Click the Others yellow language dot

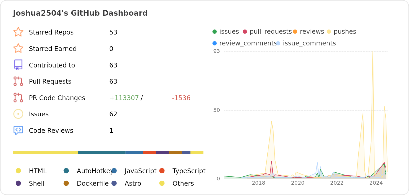162,183
